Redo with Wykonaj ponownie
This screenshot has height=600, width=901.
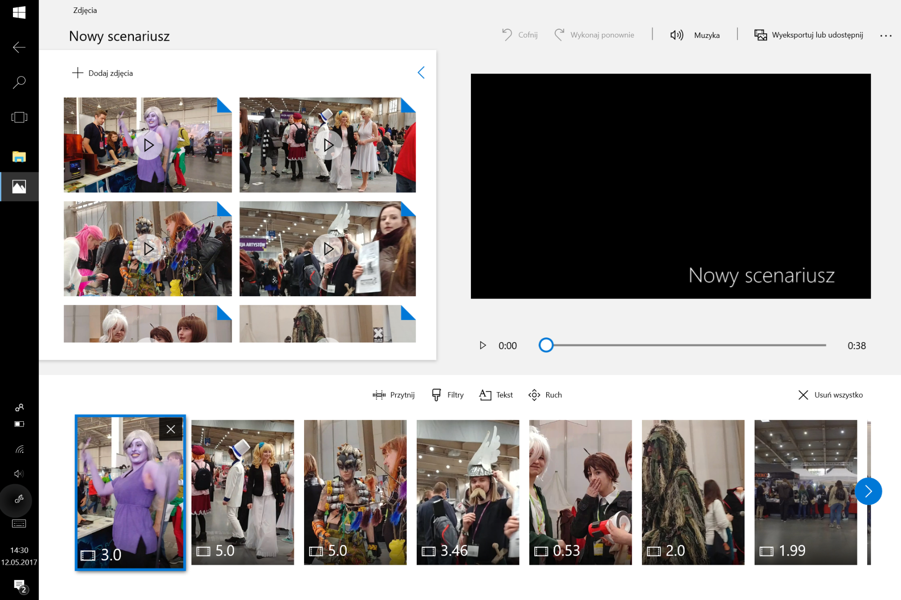pos(594,35)
